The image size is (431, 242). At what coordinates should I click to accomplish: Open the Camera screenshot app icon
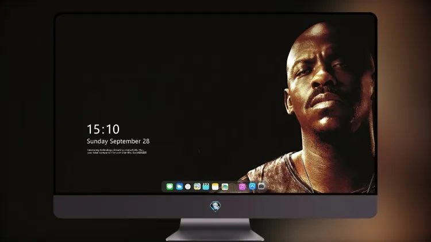(x=261, y=186)
